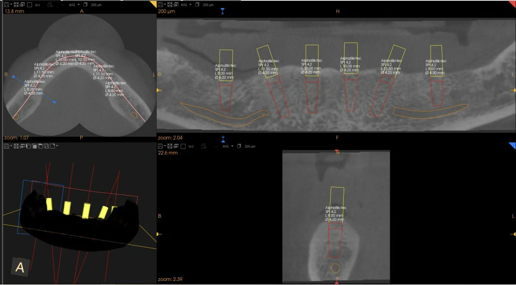The image size is (516, 285).
Task: Open save options arrow in 3D view toolbar
Action: tap(11, 145)
